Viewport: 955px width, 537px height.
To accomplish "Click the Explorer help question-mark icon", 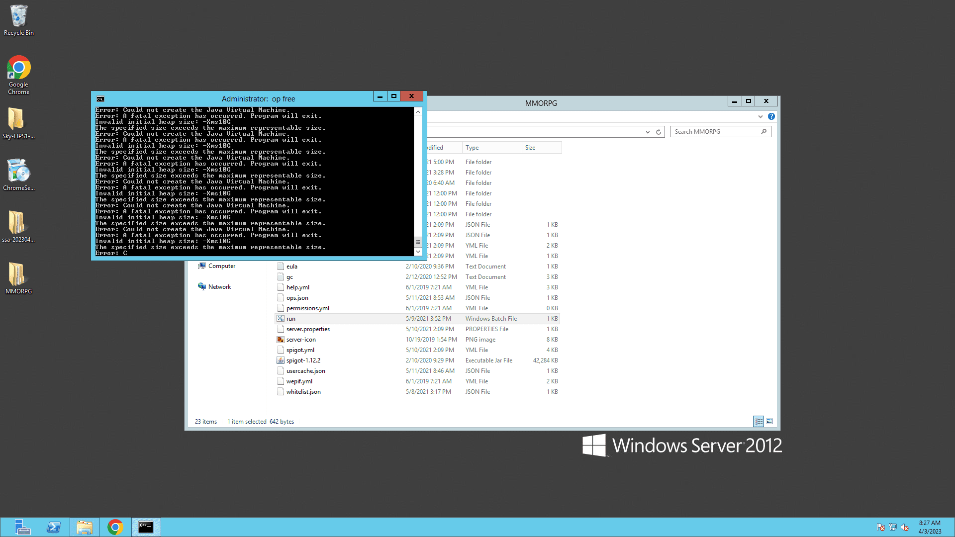I will pyautogui.click(x=771, y=116).
